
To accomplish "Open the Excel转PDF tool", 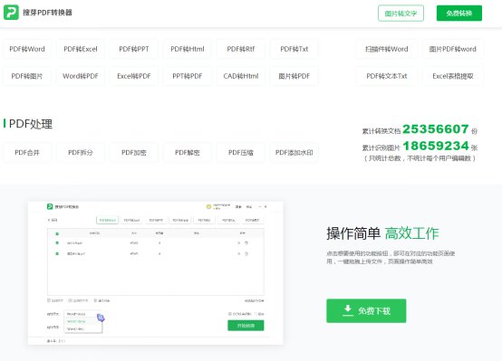I will [134, 76].
